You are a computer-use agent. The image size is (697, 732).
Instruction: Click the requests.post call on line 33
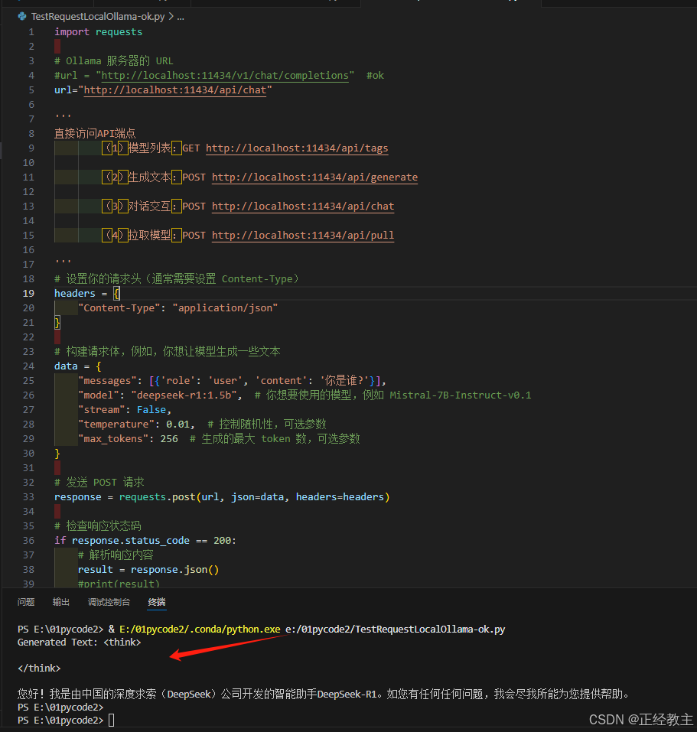(x=255, y=497)
